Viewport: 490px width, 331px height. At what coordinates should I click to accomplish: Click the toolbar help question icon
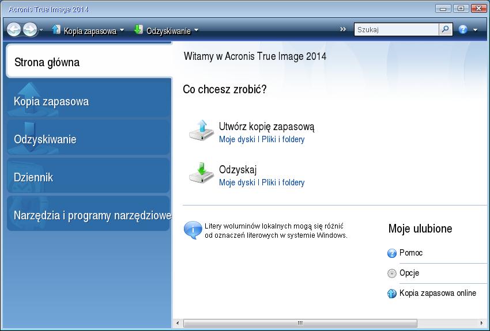(463, 29)
